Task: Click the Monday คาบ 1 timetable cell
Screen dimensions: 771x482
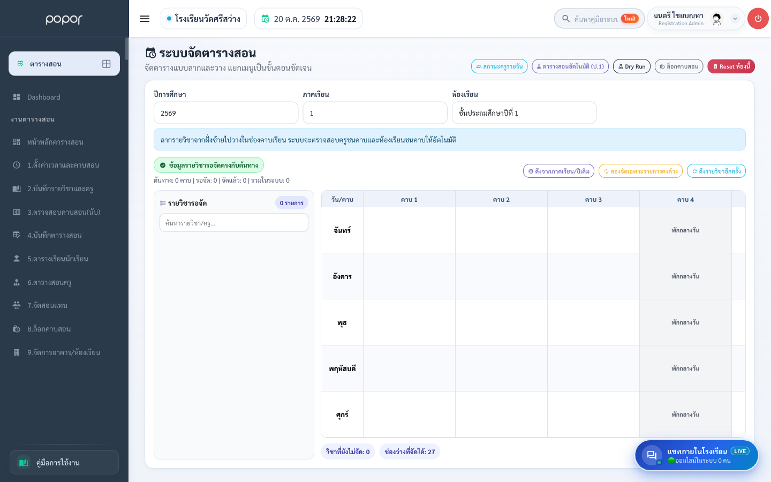Action: [409, 230]
